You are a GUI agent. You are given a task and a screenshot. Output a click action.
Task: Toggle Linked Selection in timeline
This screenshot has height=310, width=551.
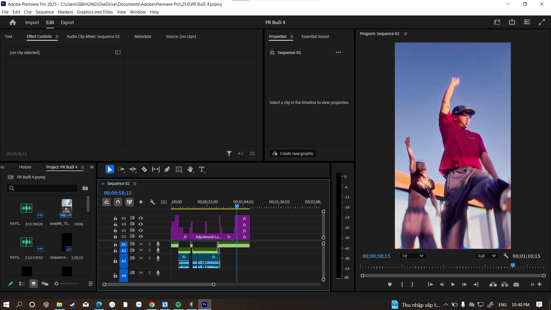[129, 202]
